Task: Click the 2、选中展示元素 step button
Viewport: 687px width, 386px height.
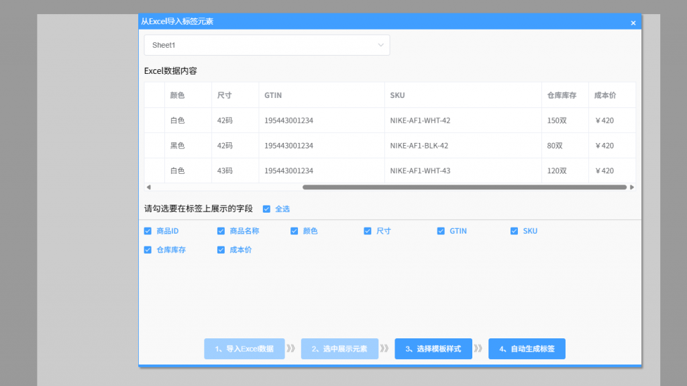Action: pos(339,349)
